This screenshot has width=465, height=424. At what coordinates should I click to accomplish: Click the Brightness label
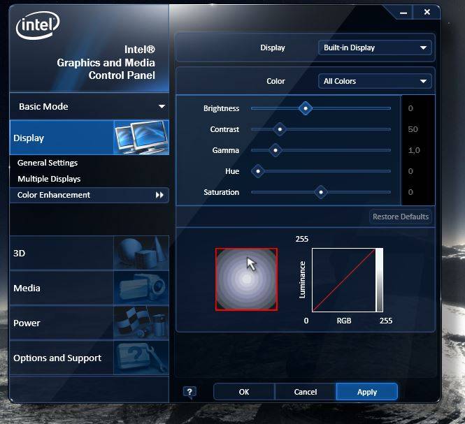(x=221, y=108)
